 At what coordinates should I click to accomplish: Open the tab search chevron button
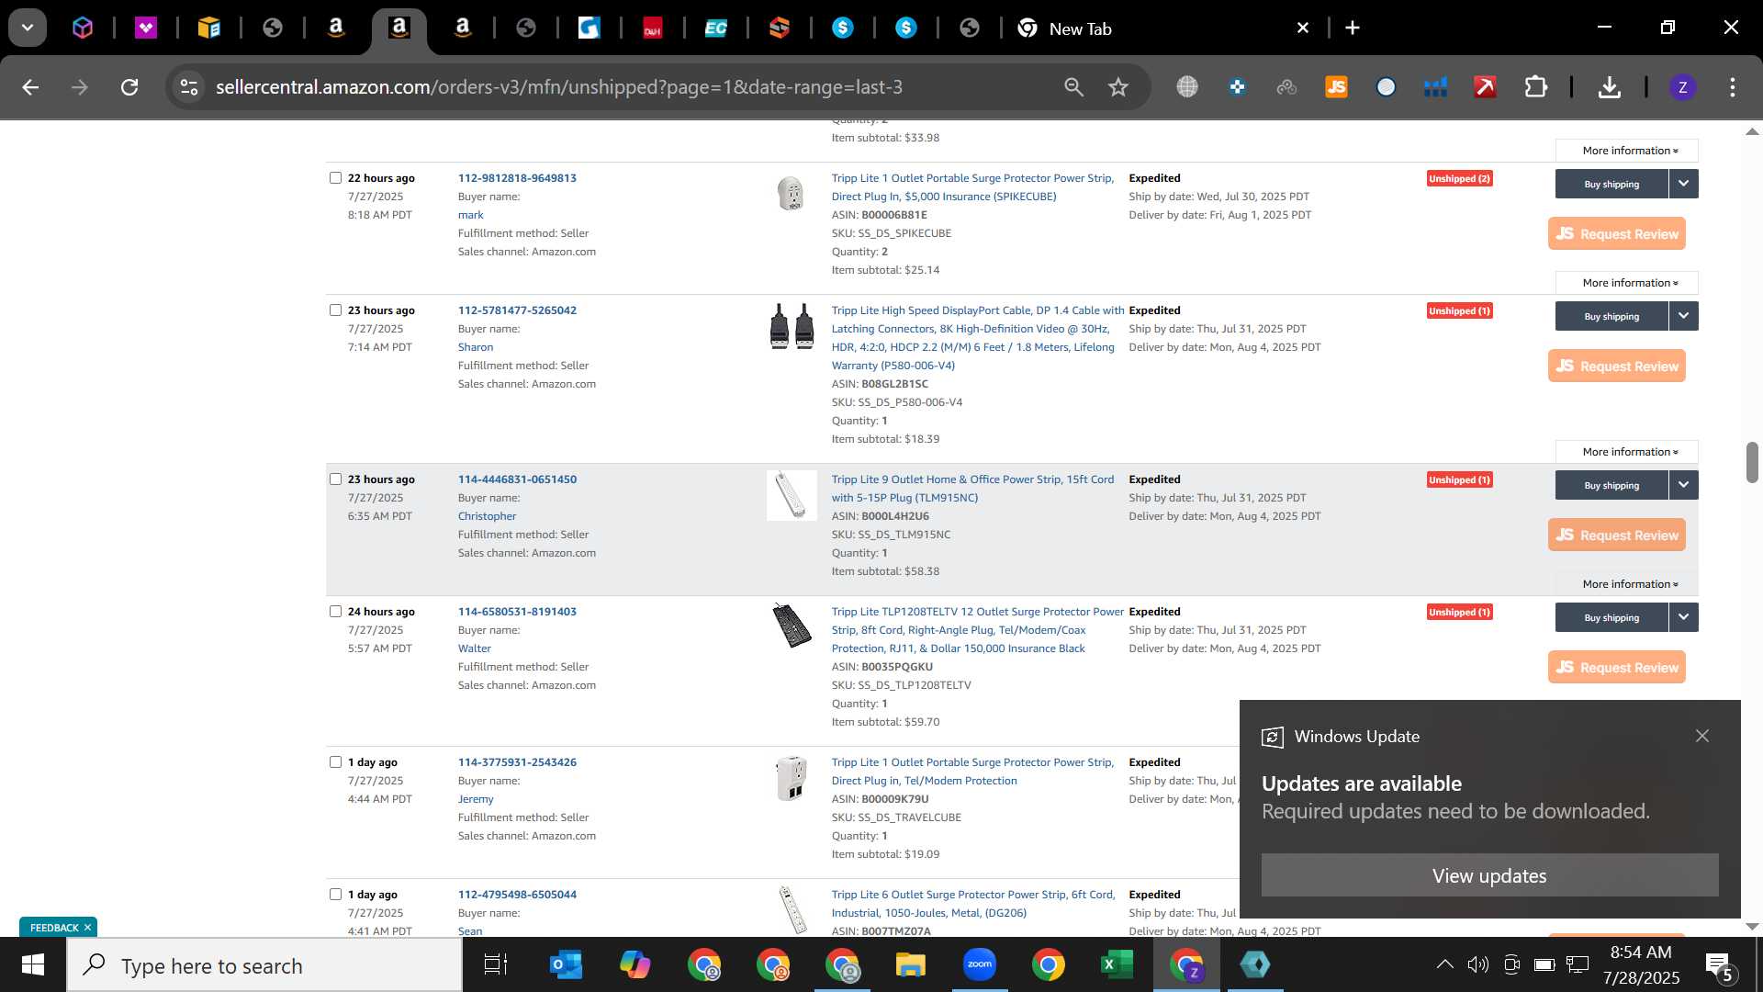tap(28, 28)
